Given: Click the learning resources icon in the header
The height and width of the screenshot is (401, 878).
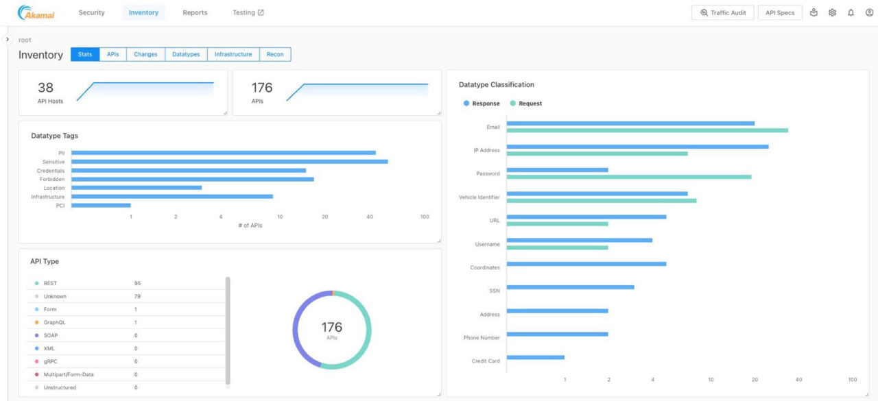Looking at the screenshot, I should coord(815,12).
